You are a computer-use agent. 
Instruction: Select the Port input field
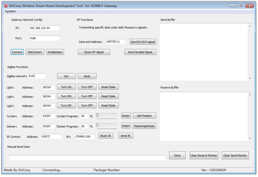[44, 38]
